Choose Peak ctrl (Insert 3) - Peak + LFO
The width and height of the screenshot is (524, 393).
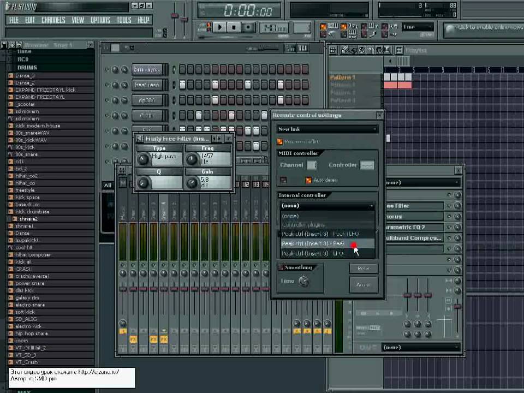click(327, 234)
